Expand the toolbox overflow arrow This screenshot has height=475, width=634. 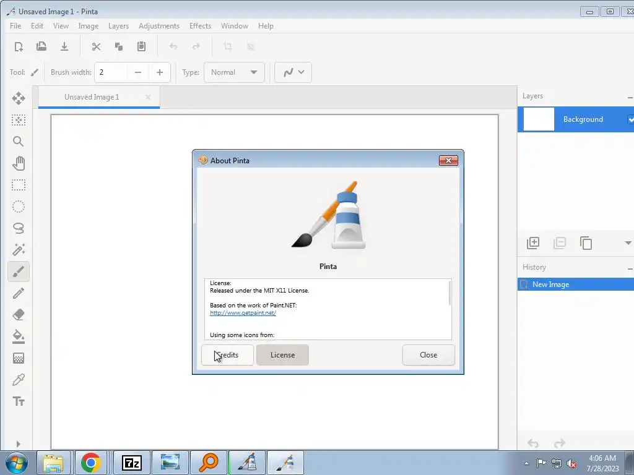[18, 444]
